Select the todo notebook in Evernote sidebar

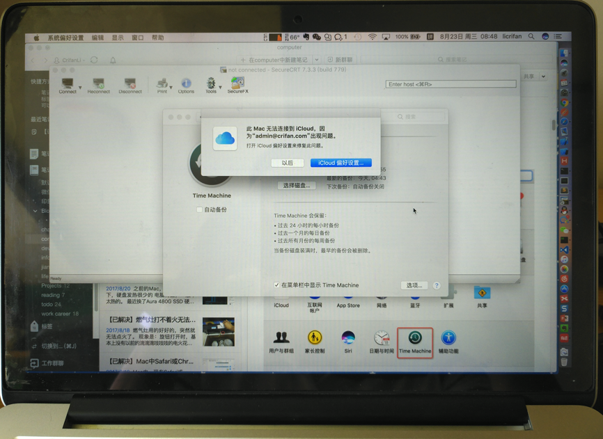(x=51, y=304)
